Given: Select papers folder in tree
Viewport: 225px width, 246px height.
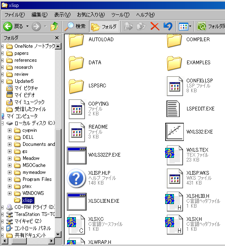Looking at the screenshot, I should 21,53.
